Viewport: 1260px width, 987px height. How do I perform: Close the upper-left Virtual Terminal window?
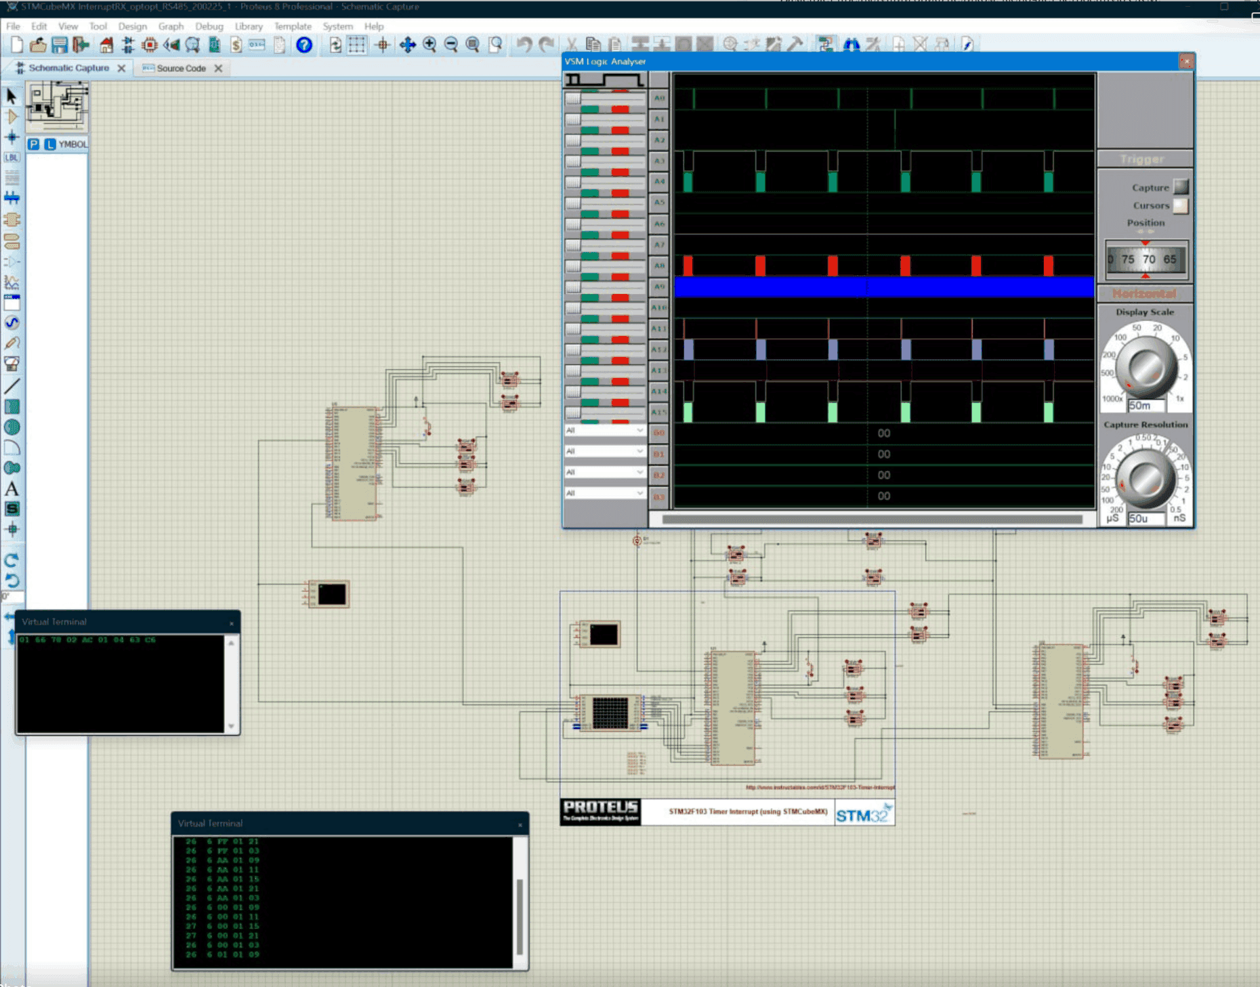[232, 623]
